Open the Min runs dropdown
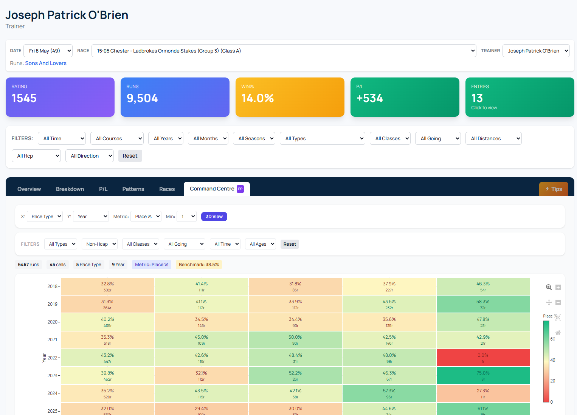The width and height of the screenshot is (577, 415). point(187,217)
